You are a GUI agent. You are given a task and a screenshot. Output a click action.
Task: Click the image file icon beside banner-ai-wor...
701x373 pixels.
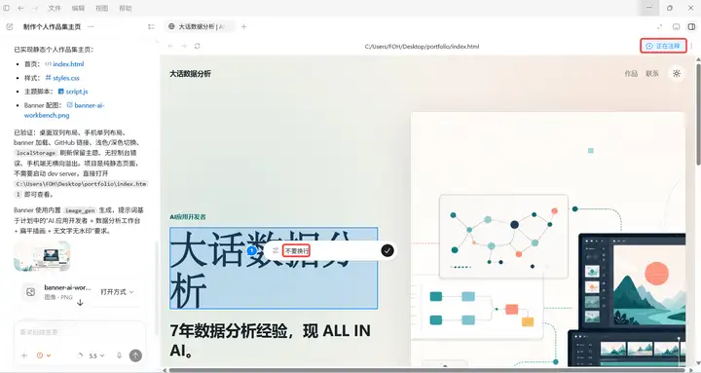click(30, 292)
